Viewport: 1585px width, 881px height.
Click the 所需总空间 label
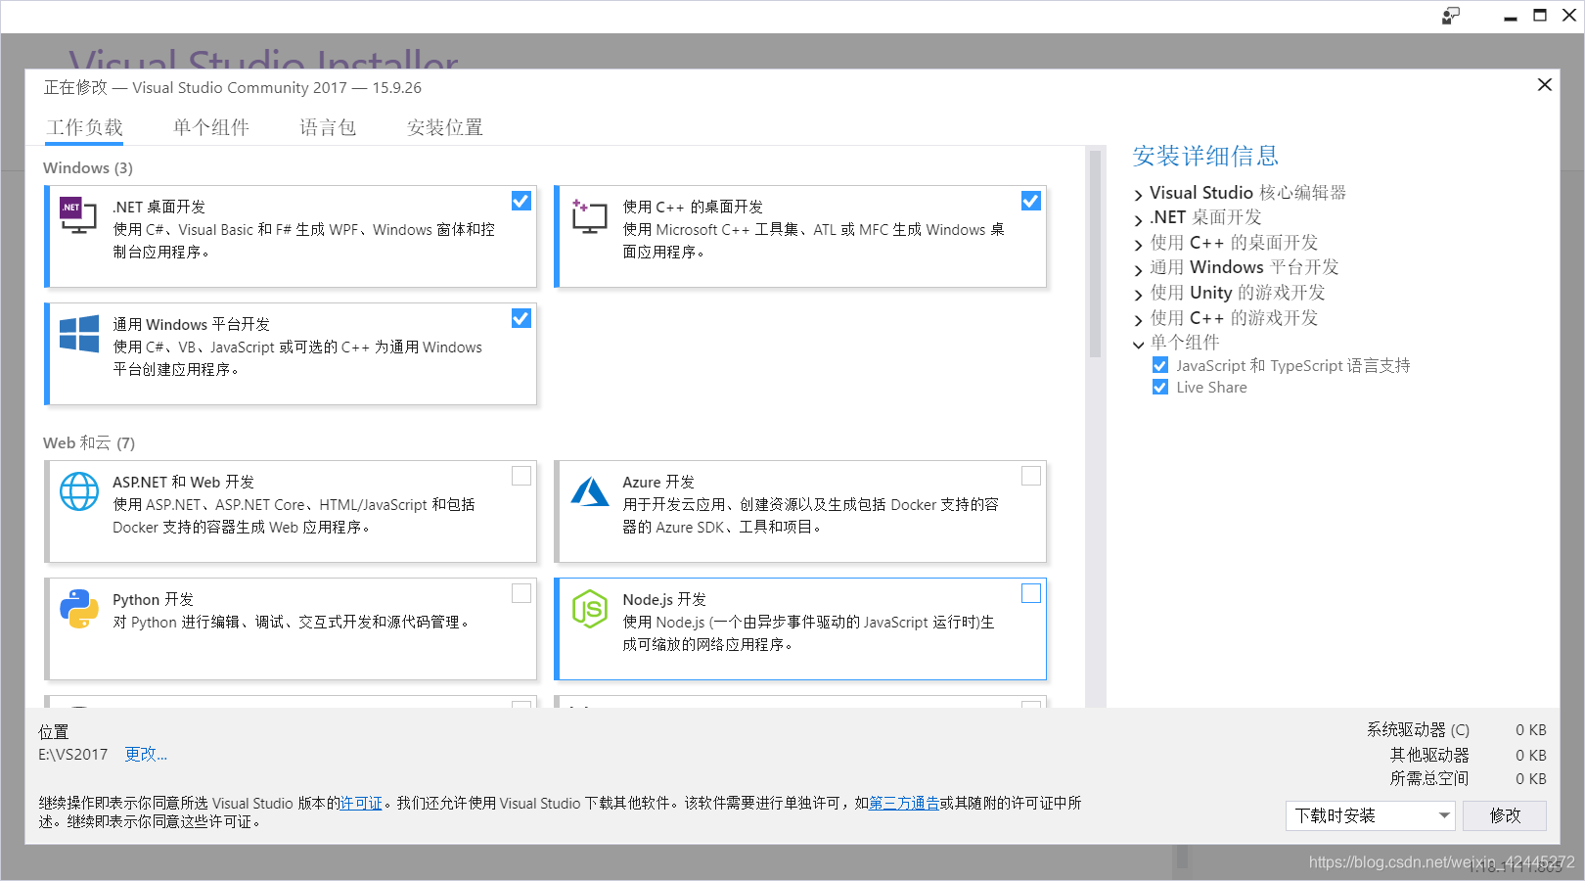point(1429,778)
